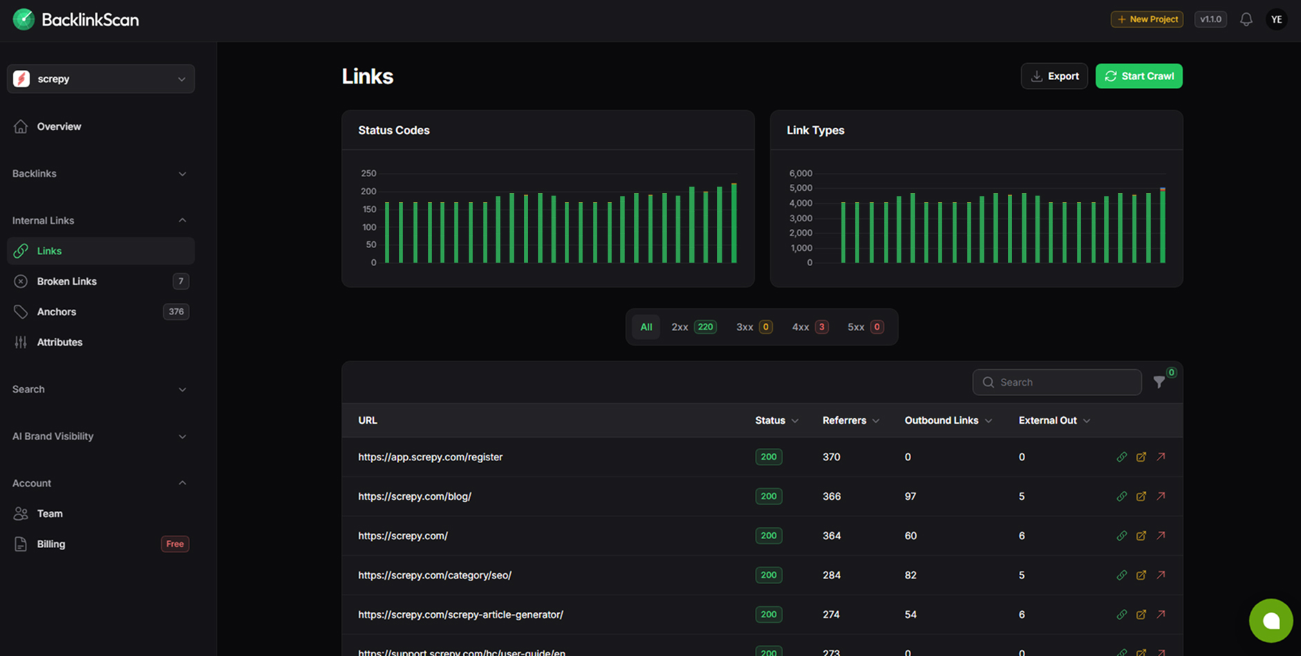1301x656 pixels.
Task: Expand the AI Brand Visibility section
Action: 100,436
